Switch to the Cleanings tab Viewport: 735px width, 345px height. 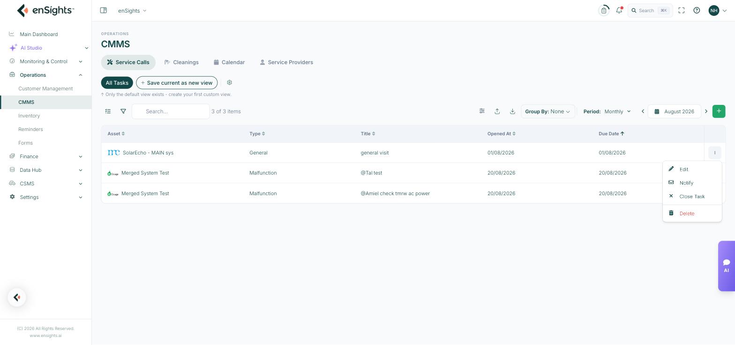click(181, 62)
